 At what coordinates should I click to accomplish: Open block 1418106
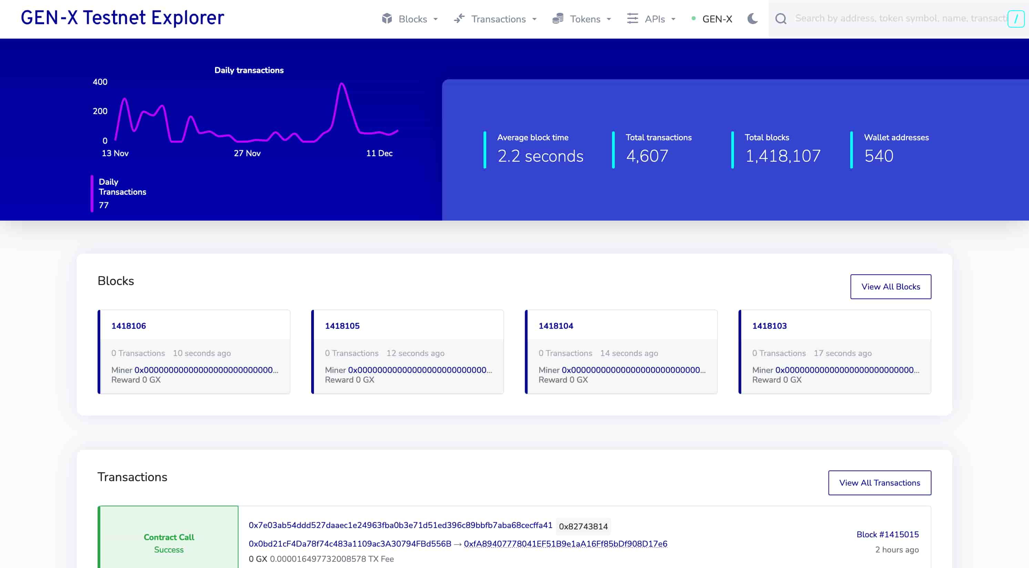pos(129,326)
